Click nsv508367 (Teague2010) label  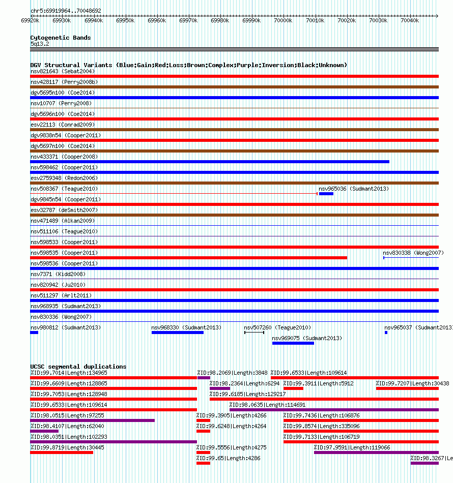[x=64, y=189]
